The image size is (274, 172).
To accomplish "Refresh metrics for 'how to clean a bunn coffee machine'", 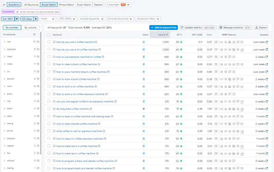I will (267, 64).
